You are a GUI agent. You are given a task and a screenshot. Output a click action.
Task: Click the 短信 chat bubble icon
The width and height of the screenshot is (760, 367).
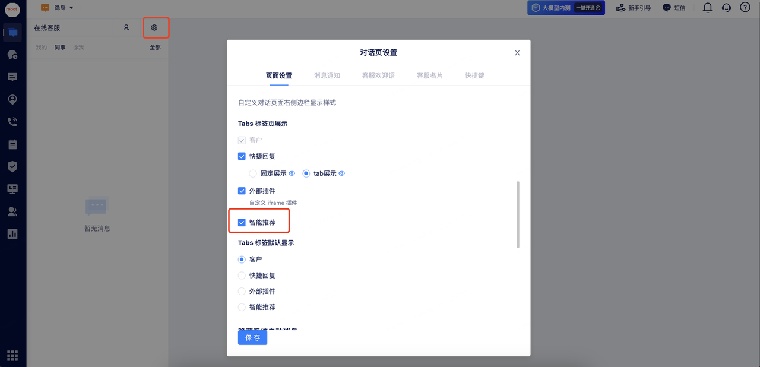(667, 8)
